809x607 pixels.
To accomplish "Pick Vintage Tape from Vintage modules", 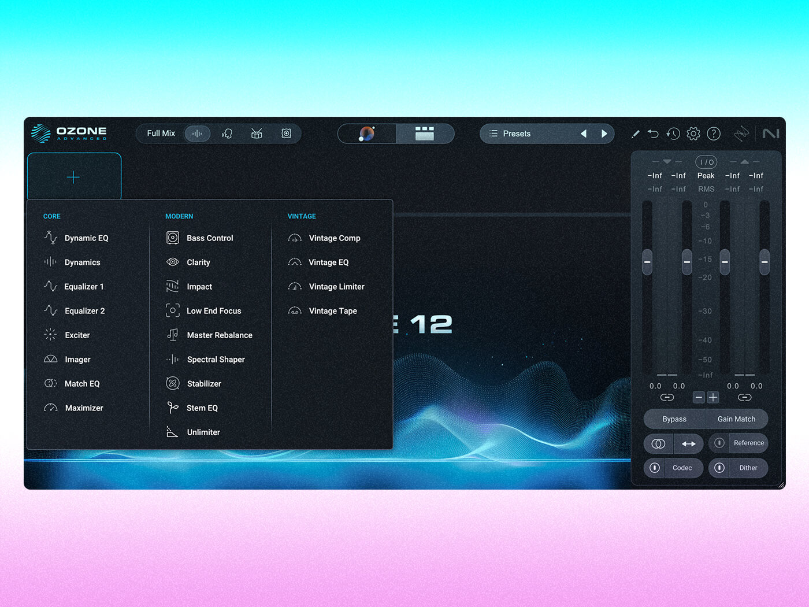I will pyautogui.click(x=332, y=311).
